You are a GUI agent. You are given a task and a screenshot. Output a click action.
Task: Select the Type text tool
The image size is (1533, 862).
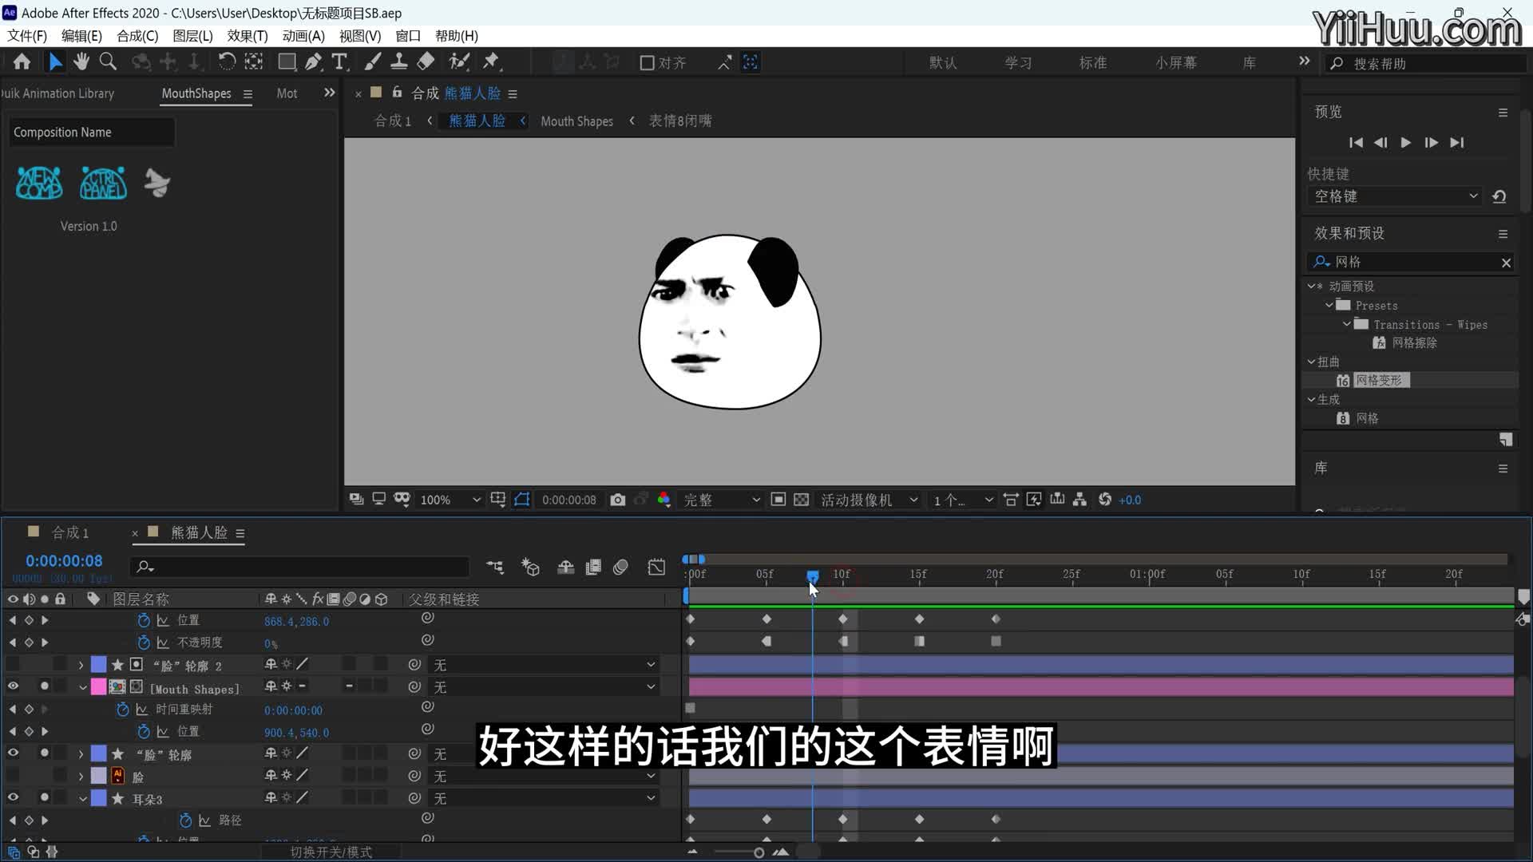coord(339,61)
